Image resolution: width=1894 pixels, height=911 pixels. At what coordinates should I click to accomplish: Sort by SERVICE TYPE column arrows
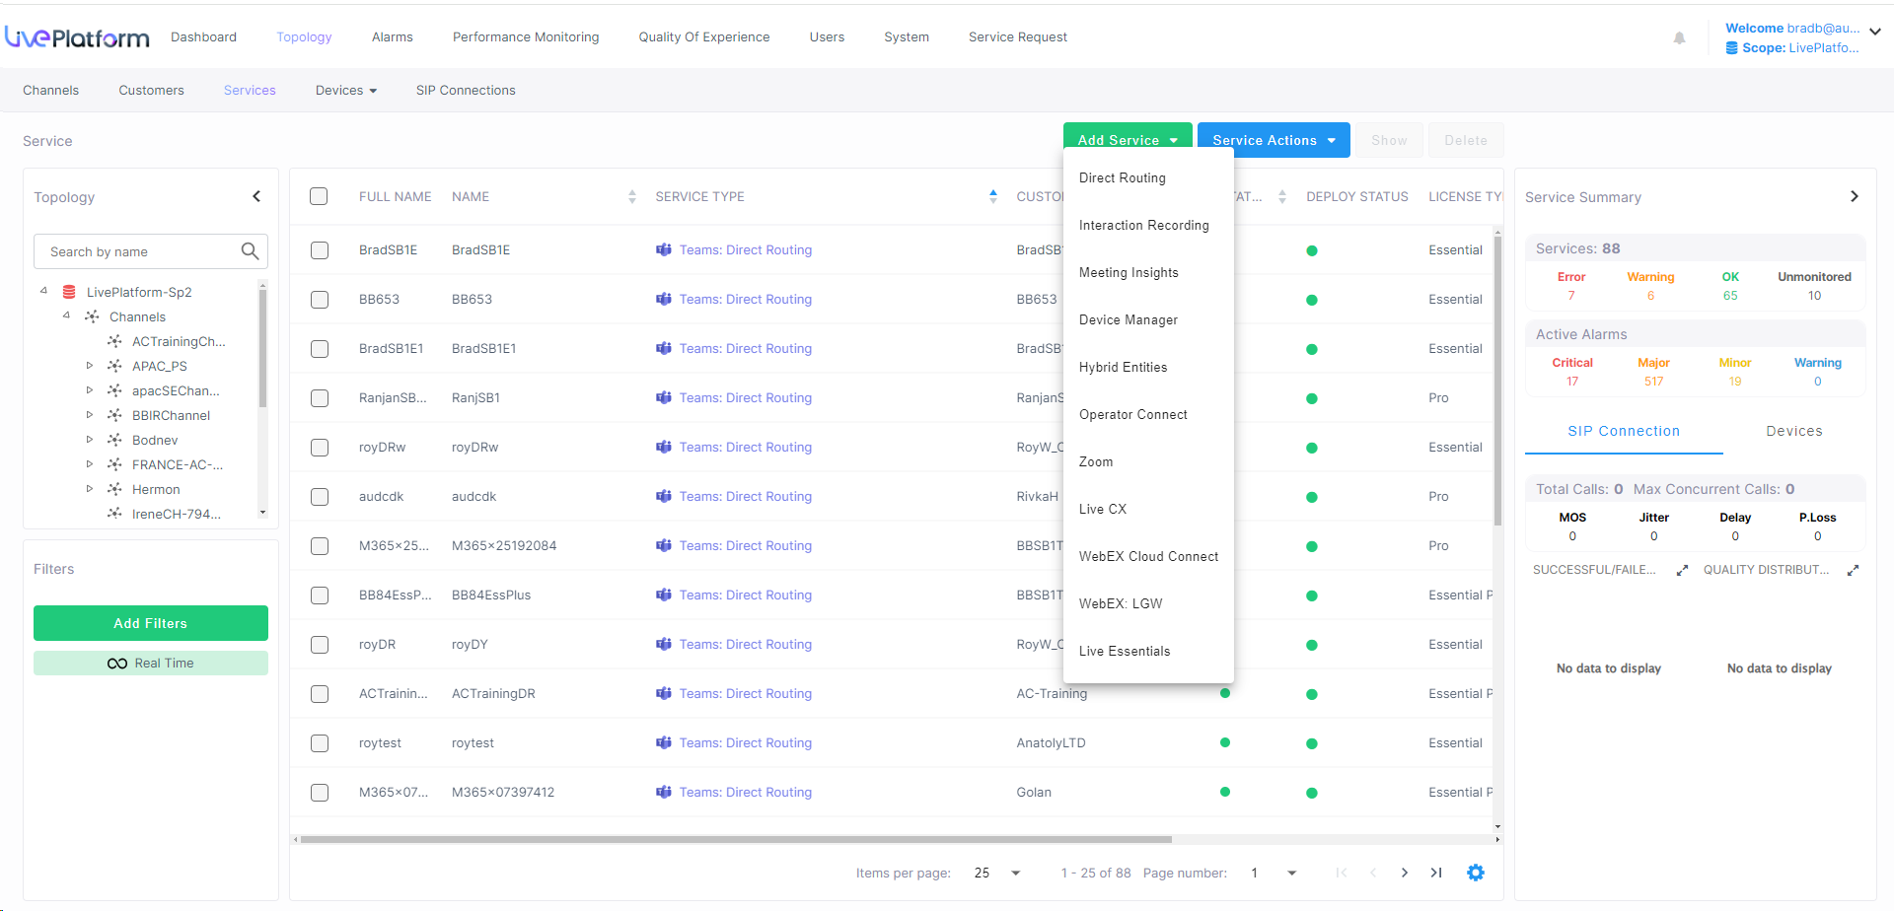pos(993,196)
